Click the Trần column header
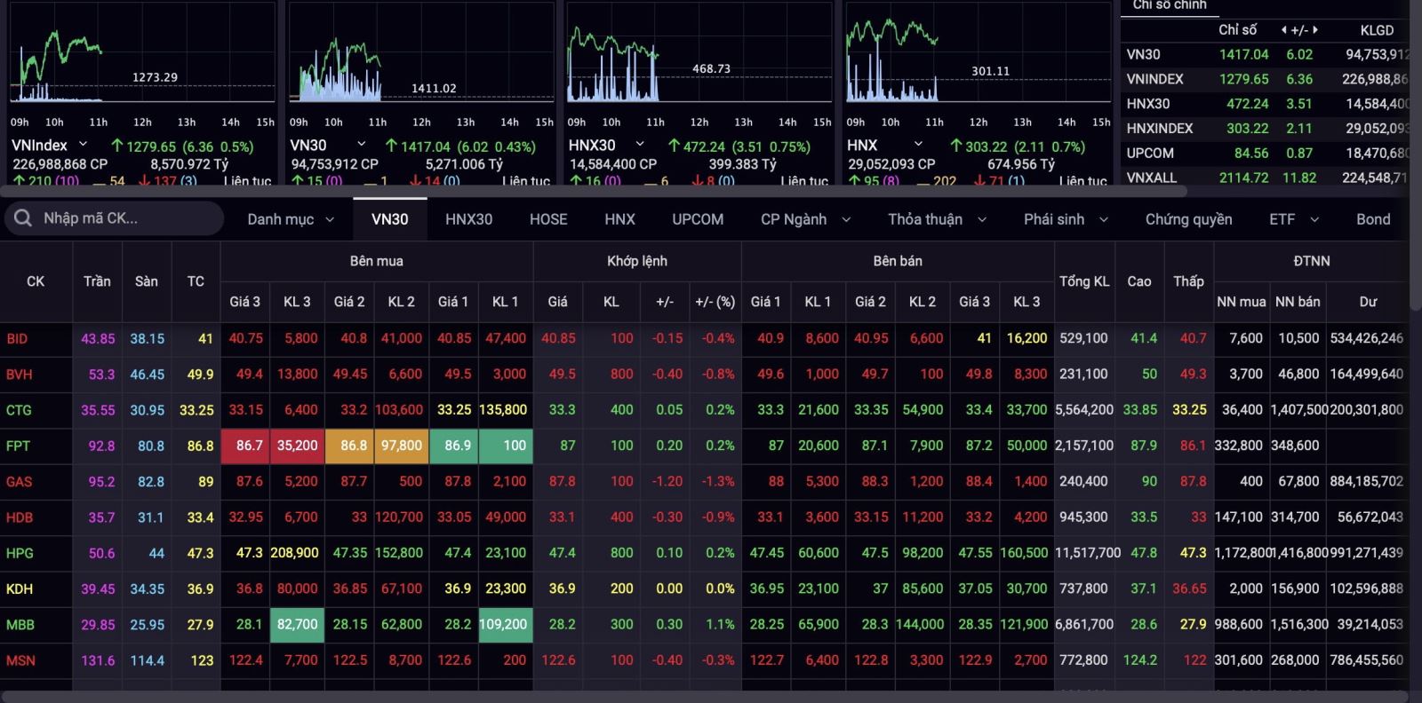The image size is (1422, 703). (97, 281)
